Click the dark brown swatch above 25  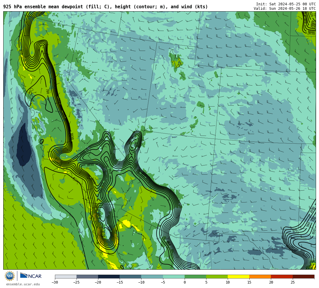[x=304, y=276]
